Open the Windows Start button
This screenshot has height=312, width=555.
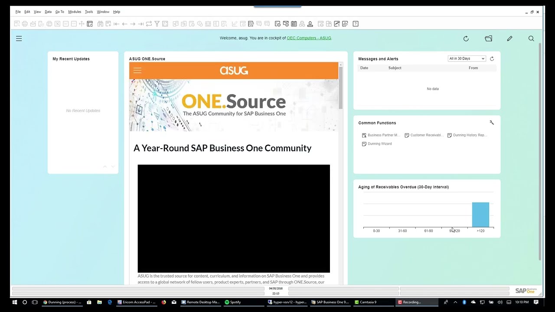click(14, 302)
